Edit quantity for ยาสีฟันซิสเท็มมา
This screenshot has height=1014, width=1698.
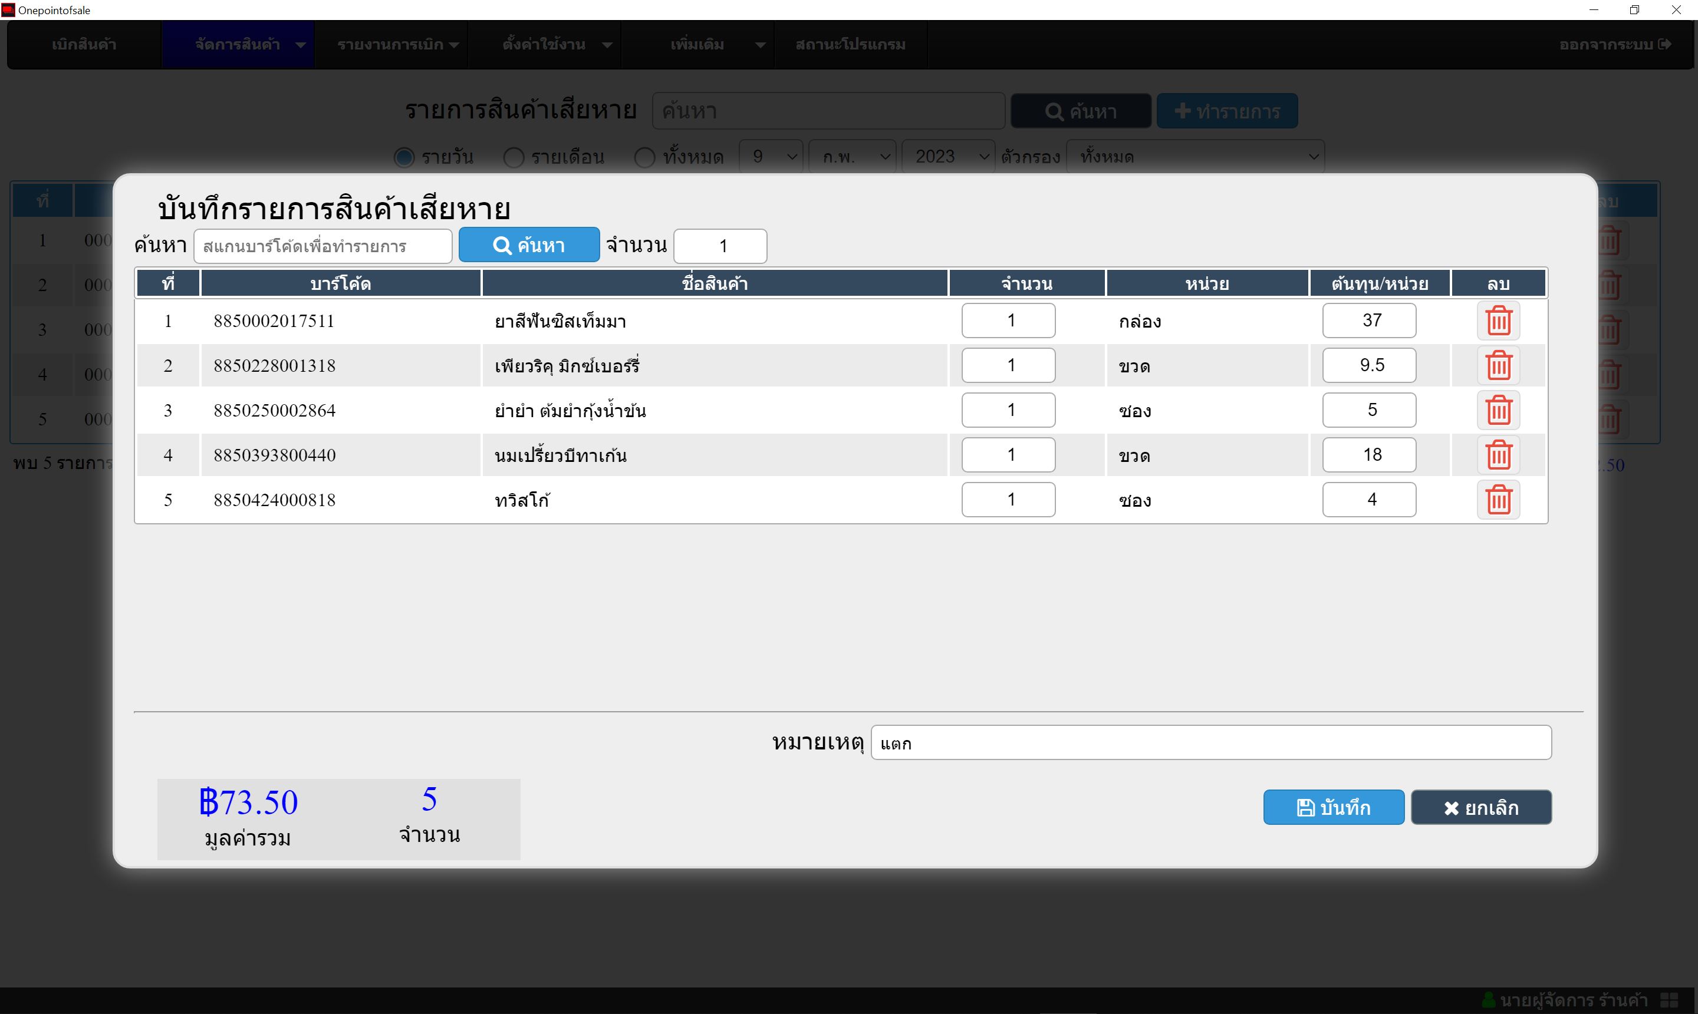1008,321
